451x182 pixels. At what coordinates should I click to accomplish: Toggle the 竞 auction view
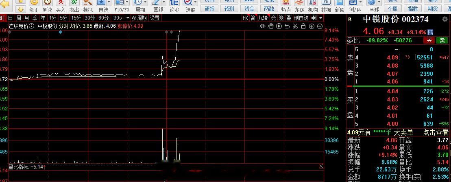[274, 18]
